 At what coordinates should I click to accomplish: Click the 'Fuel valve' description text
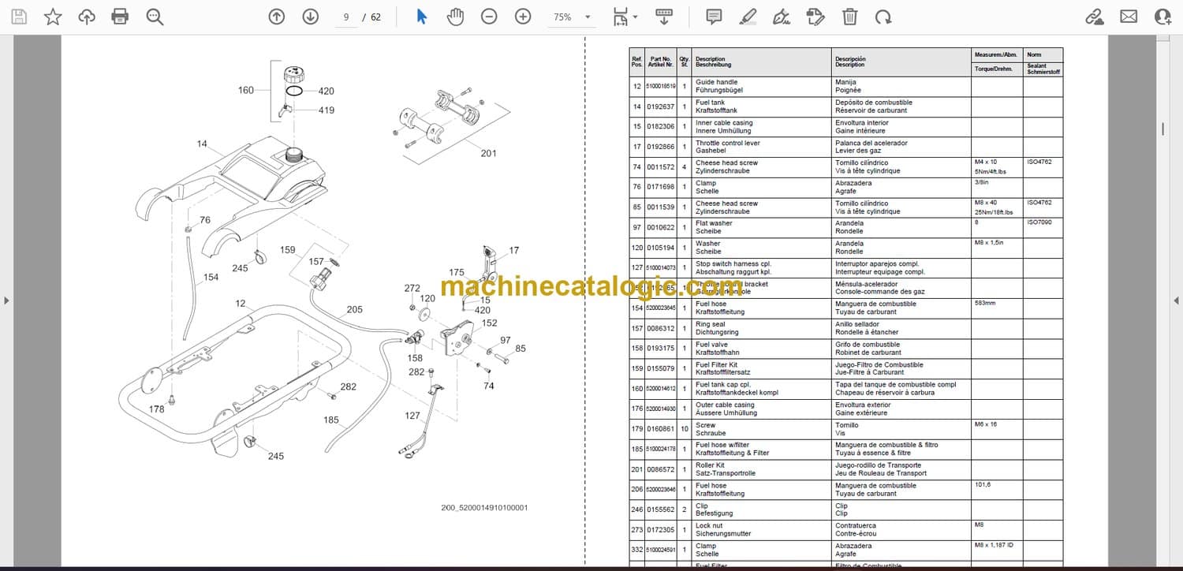pyautogui.click(x=711, y=345)
